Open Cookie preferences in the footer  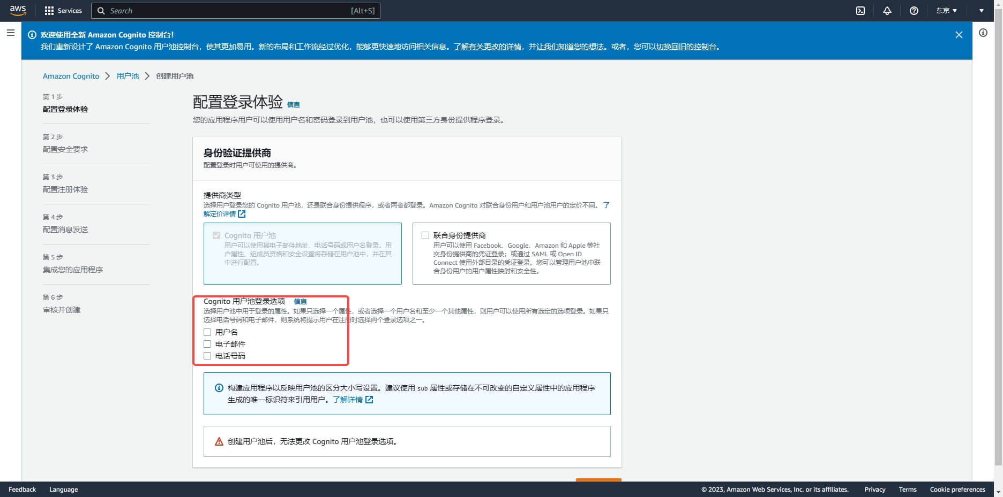pyautogui.click(x=957, y=490)
